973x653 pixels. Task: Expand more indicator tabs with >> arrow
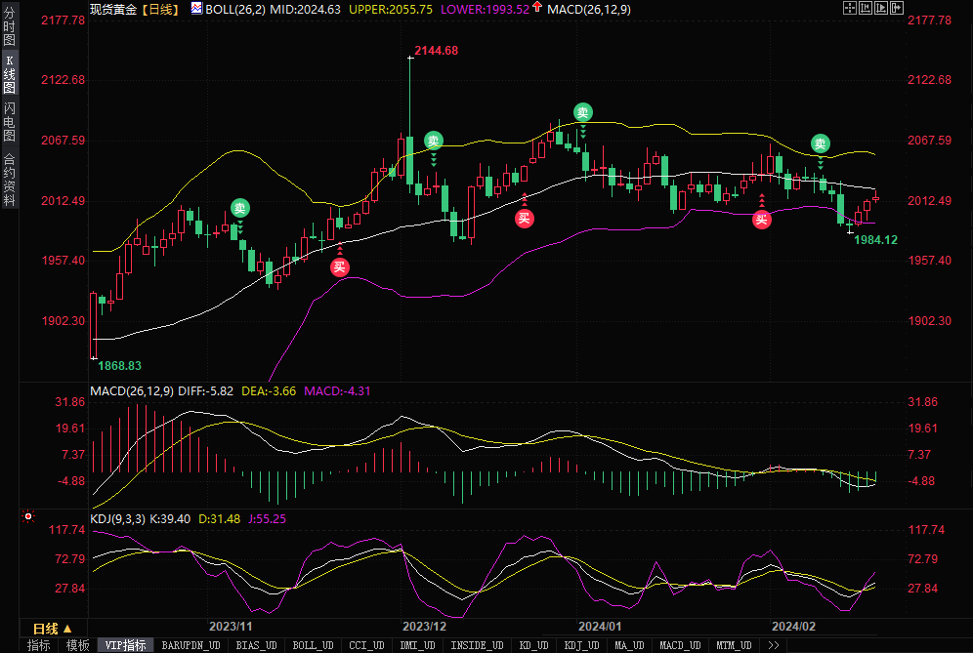[774, 645]
